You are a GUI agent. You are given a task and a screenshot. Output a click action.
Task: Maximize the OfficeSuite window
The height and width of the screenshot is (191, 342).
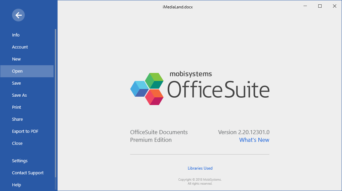pos(320,6)
